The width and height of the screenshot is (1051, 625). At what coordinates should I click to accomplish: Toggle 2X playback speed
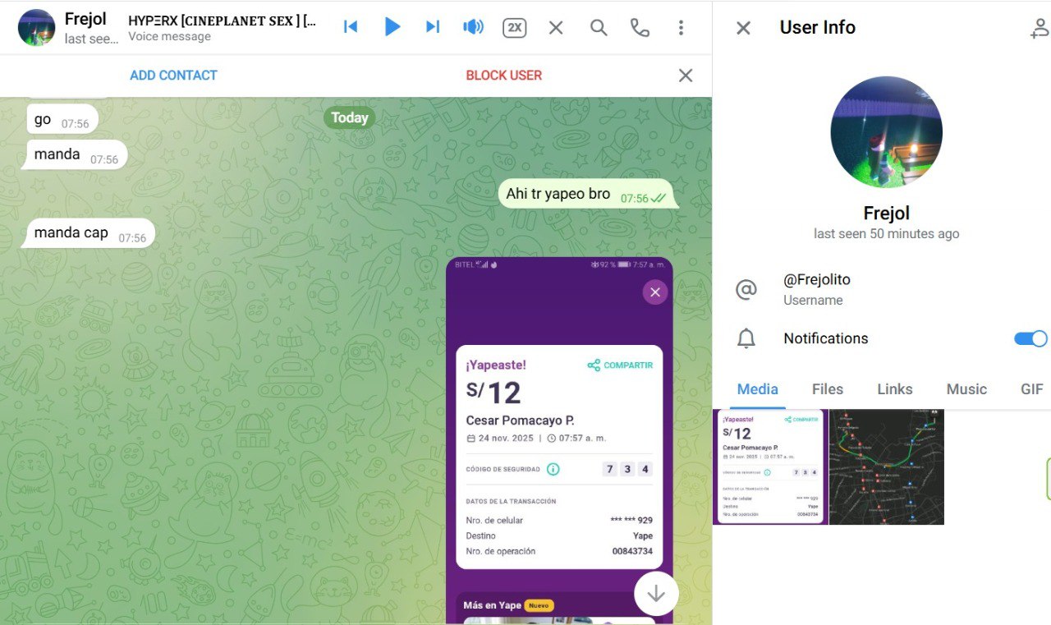(x=514, y=28)
